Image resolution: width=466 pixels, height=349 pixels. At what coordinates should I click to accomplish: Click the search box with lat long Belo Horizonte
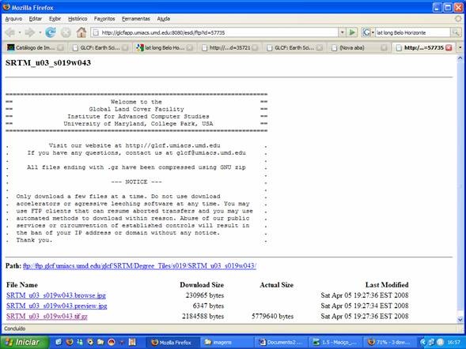point(413,32)
